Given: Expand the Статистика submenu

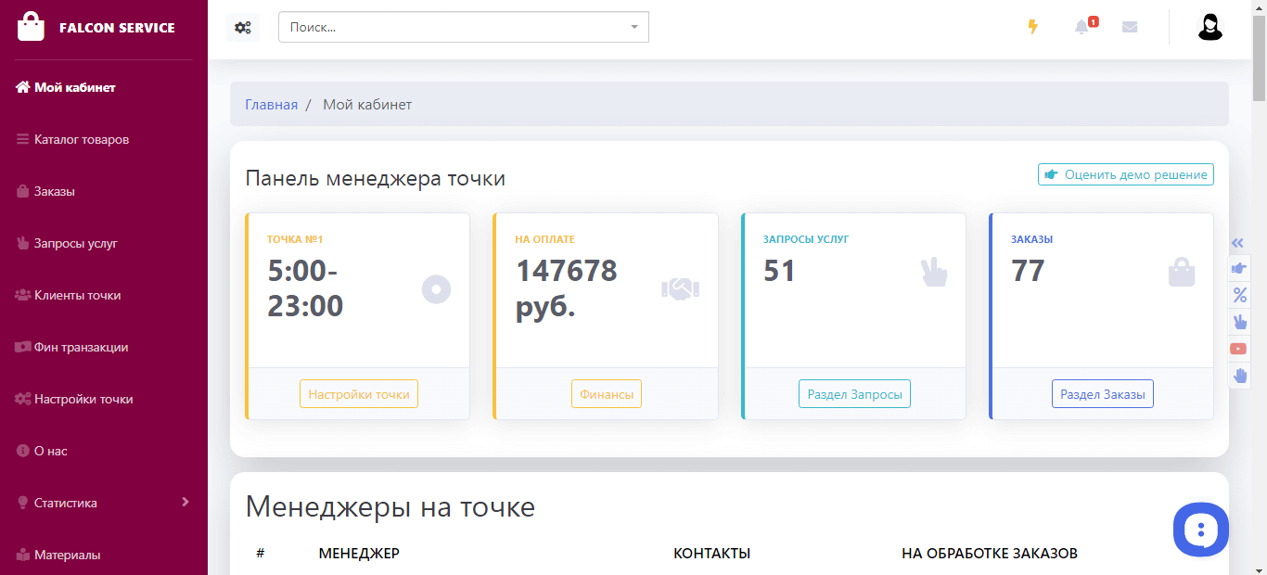Looking at the screenshot, I should coord(186,503).
